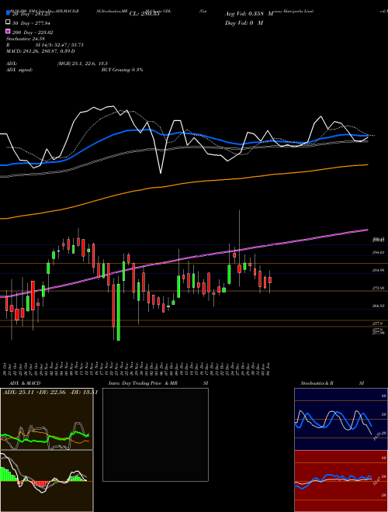Screen dimensions: 388x512
Task: Click the 266.93 price axis label
Action: [379, 306]
